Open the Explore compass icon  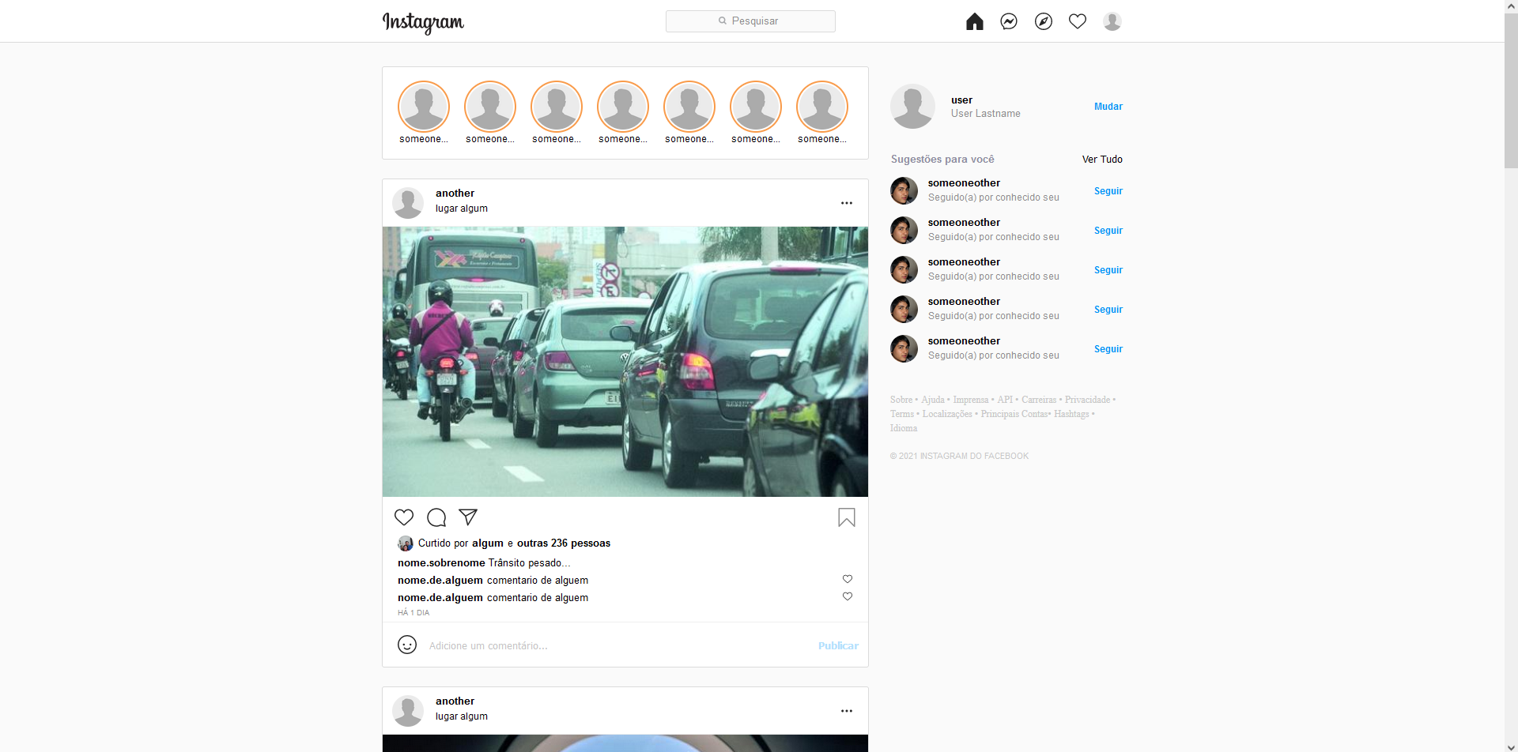(1044, 21)
